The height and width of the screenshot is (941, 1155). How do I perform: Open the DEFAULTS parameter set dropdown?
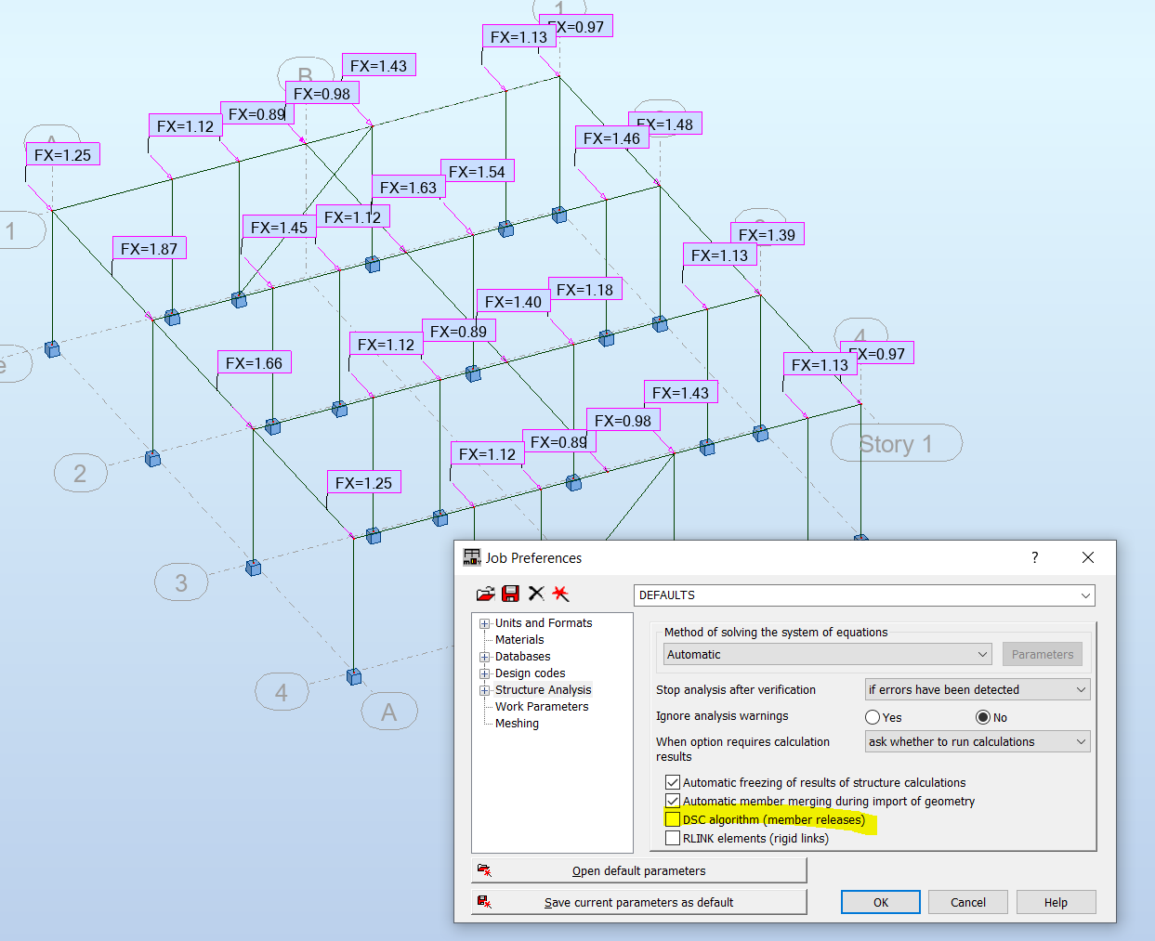point(1084,595)
